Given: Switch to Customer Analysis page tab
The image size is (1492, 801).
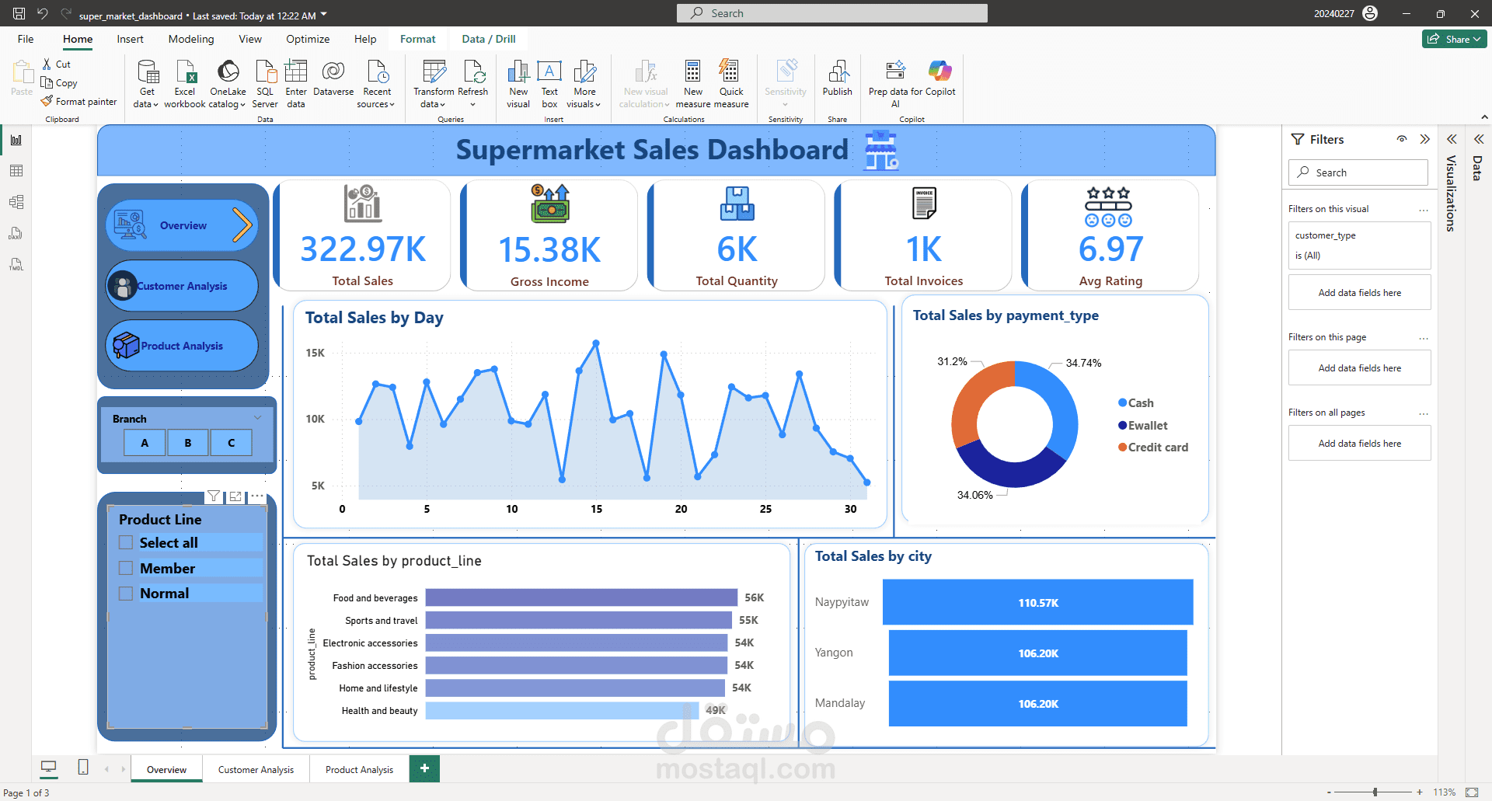Looking at the screenshot, I should point(256,769).
